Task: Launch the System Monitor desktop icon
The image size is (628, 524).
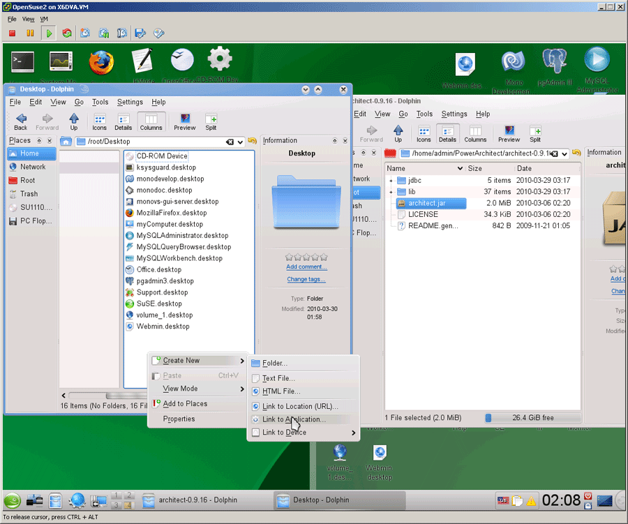Action: click(x=61, y=61)
